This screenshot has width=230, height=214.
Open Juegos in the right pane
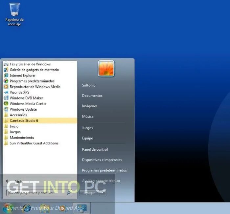point(87,128)
